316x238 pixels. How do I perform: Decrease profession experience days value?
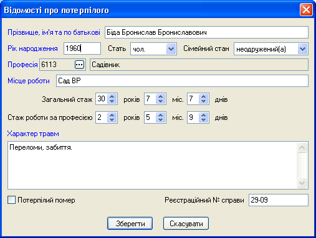click(x=203, y=120)
